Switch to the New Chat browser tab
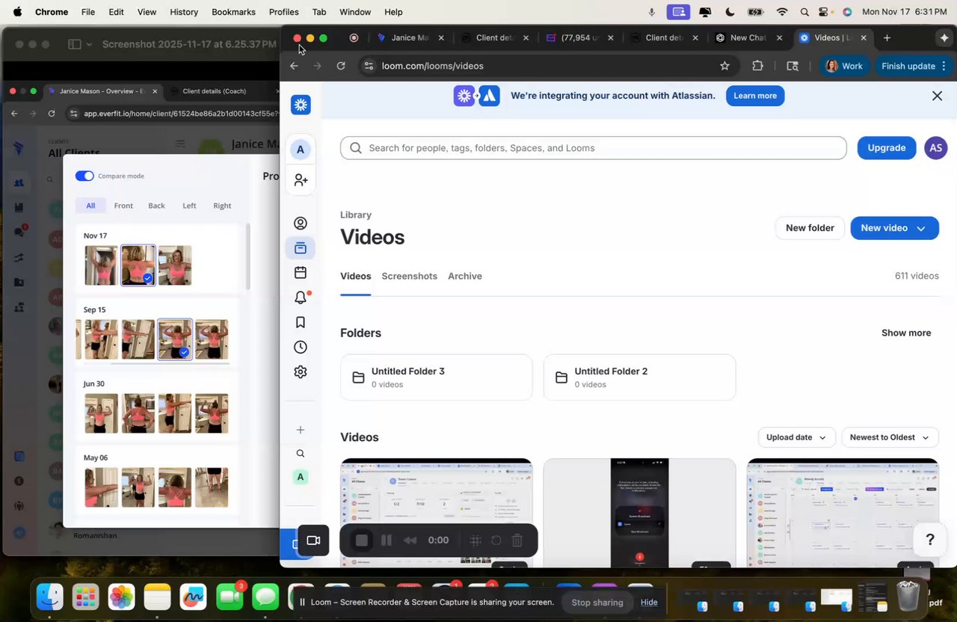957x622 pixels. click(x=748, y=37)
